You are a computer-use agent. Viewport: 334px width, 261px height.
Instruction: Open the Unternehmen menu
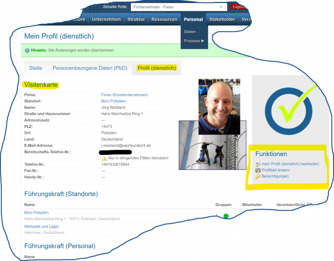pyautogui.click(x=106, y=19)
